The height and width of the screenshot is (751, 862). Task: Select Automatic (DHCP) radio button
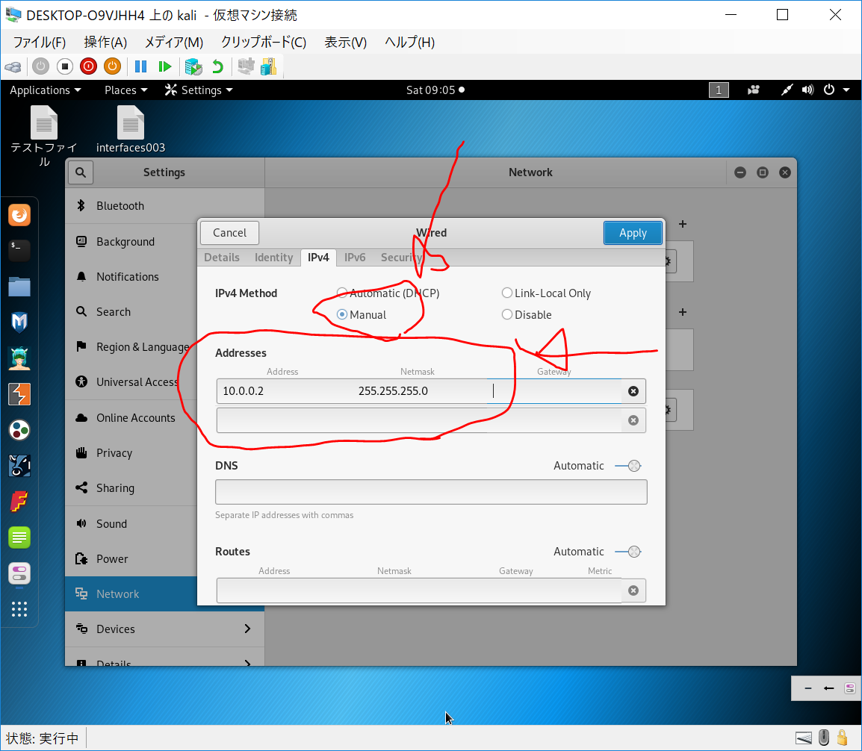[342, 293]
